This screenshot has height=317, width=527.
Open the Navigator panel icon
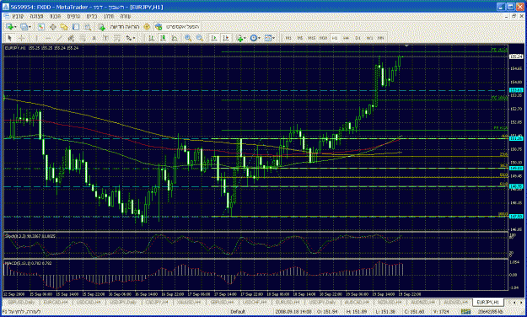pyautogui.click(x=64, y=26)
